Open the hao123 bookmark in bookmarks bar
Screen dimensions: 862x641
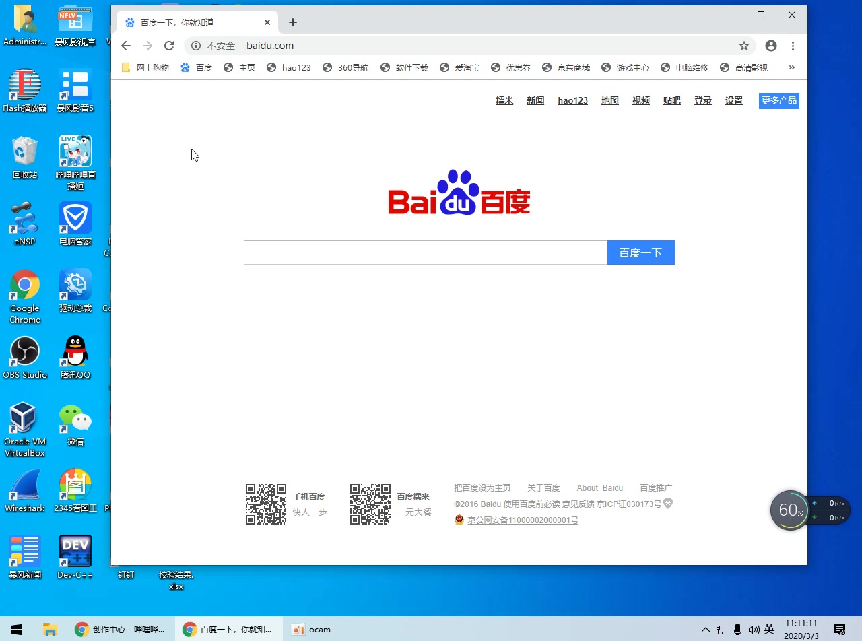pos(288,67)
